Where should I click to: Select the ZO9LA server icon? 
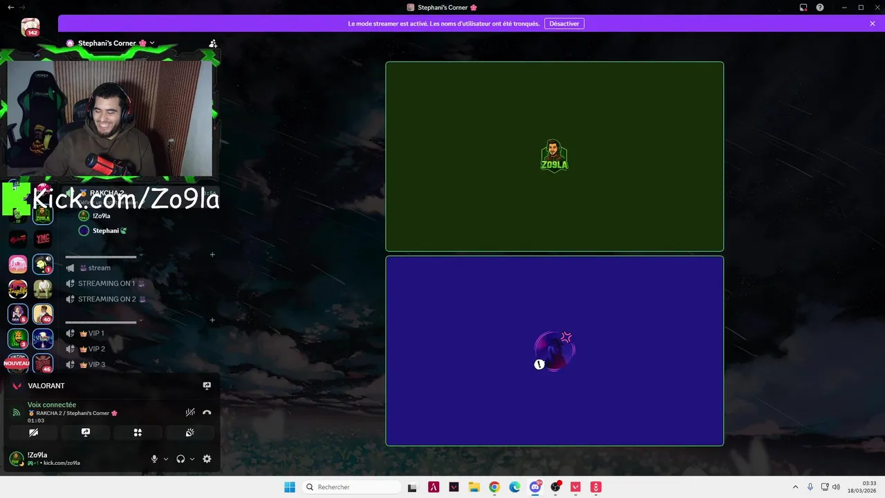tap(43, 214)
